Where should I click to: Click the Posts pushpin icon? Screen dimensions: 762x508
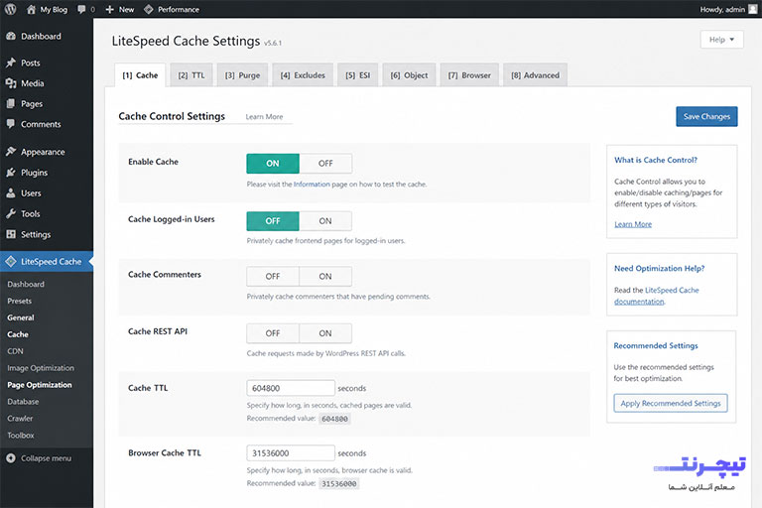11,63
